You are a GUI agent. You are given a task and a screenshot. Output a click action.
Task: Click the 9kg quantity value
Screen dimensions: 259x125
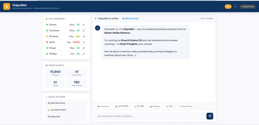pyautogui.click(x=72, y=54)
